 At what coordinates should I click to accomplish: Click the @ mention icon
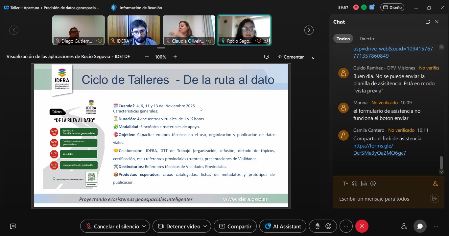(373, 184)
